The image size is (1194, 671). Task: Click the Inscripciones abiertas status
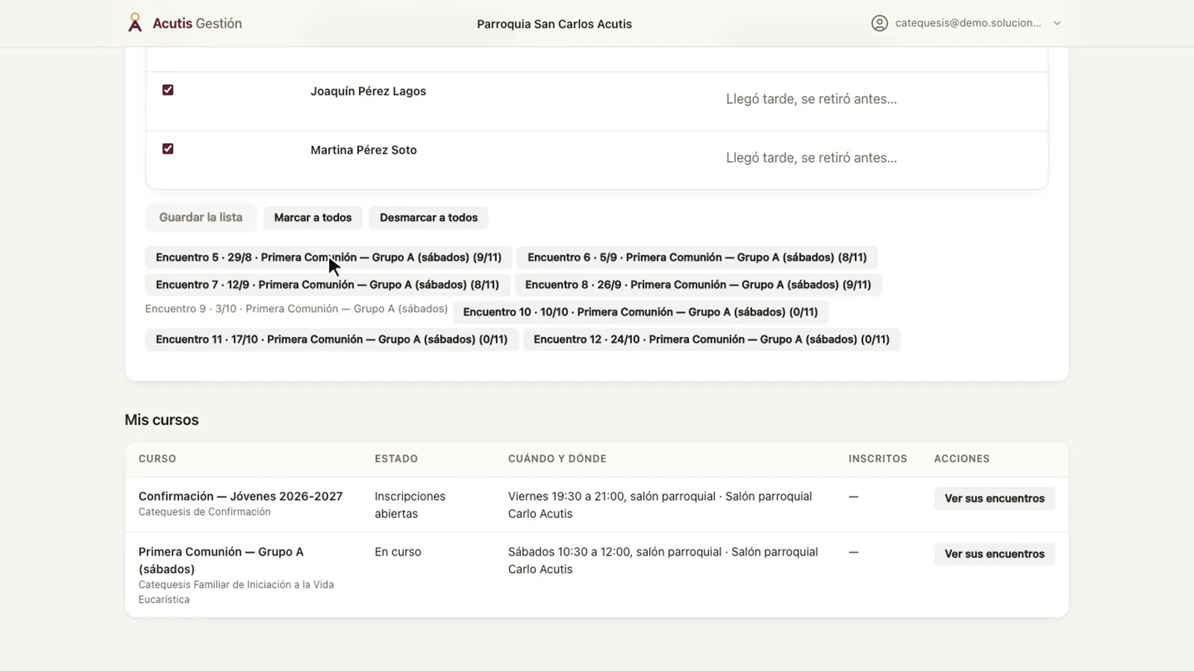pyautogui.click(x=410, y=505)
